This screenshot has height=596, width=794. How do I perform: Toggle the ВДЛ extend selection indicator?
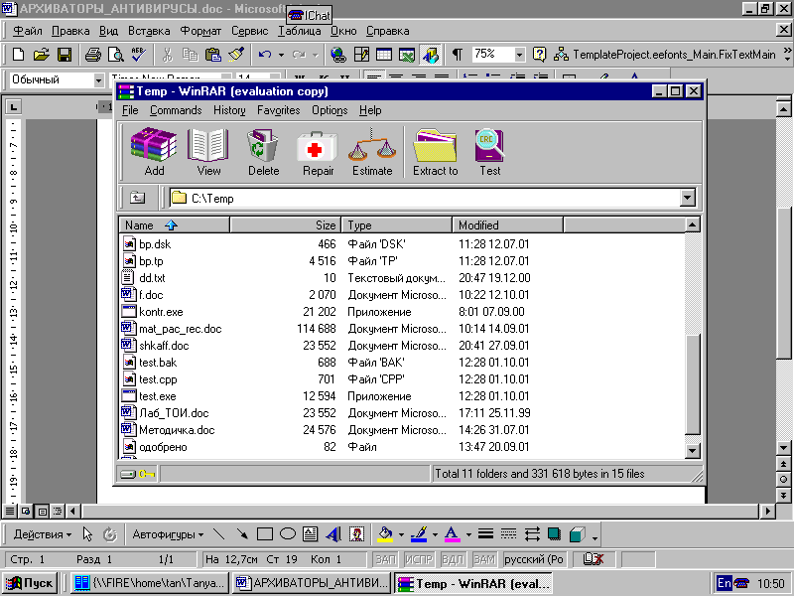pos(453,559)
